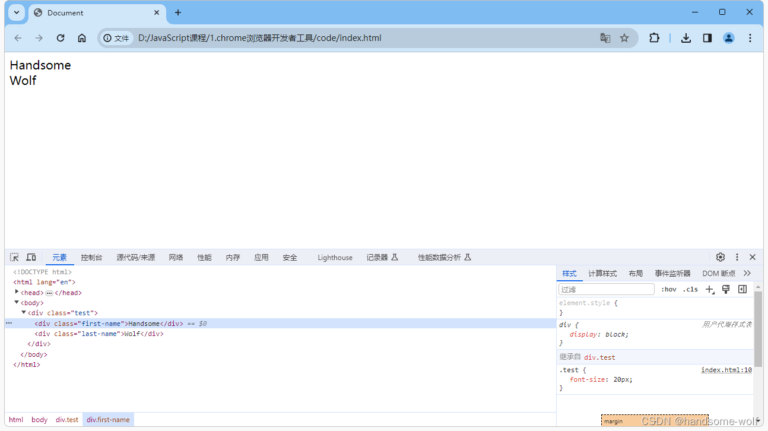
Task: Switch to the 元素 panel tab
Action: [59, 258]
